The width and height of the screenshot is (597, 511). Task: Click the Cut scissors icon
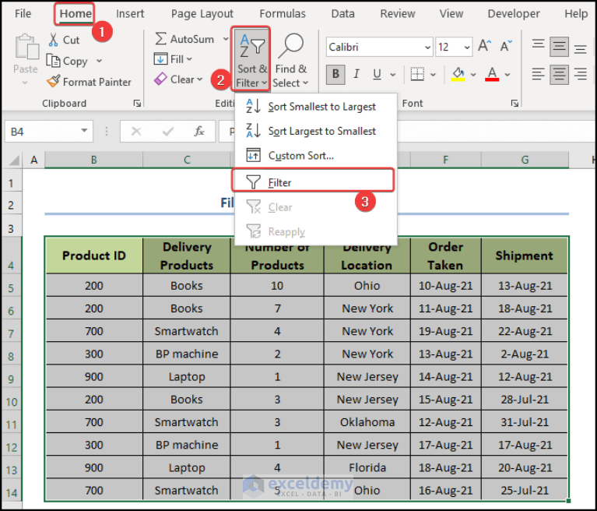click(x=54, y=40)
